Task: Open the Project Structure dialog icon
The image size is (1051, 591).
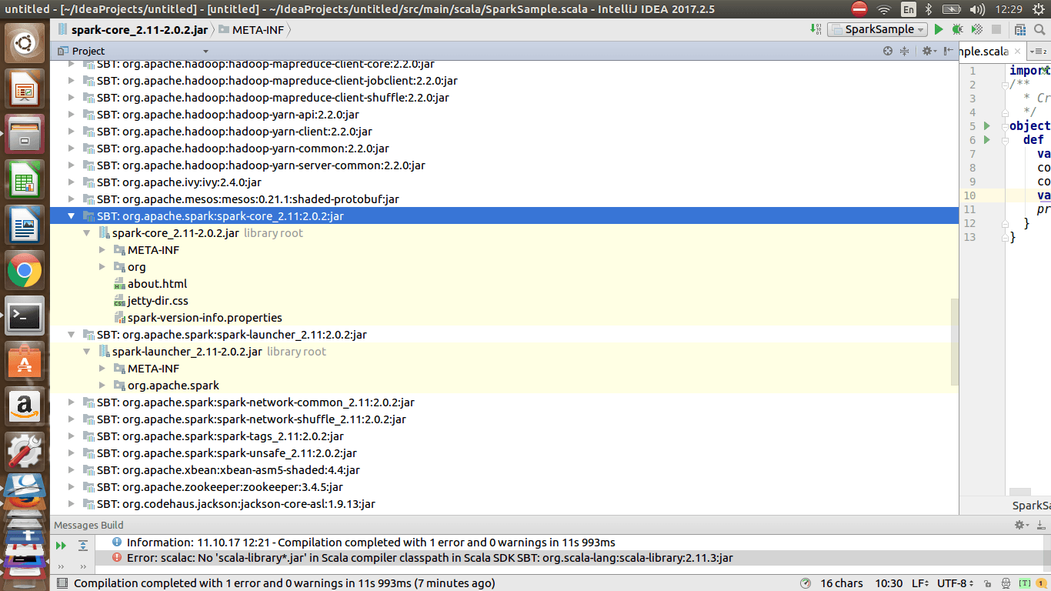Action: [1020, 30]
